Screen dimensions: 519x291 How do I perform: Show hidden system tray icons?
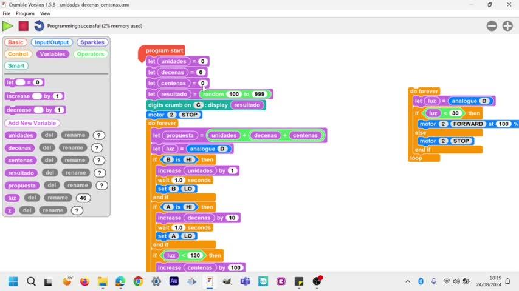point(408,281)
